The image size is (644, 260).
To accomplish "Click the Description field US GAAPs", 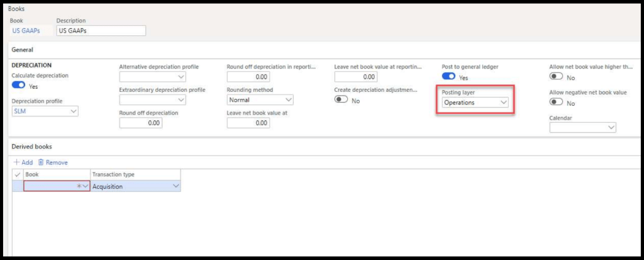I will tap(101, 30).
